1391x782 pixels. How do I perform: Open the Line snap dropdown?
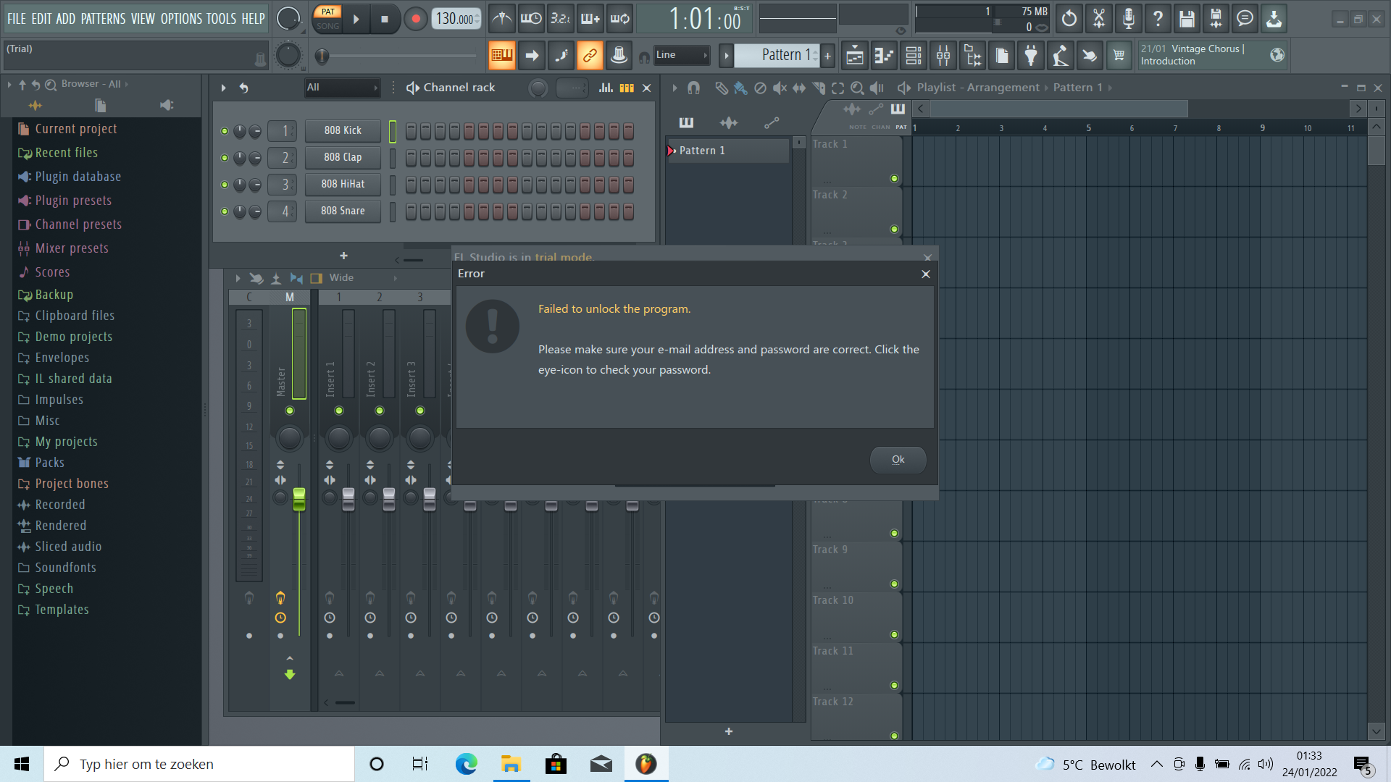tap(682, 55)
